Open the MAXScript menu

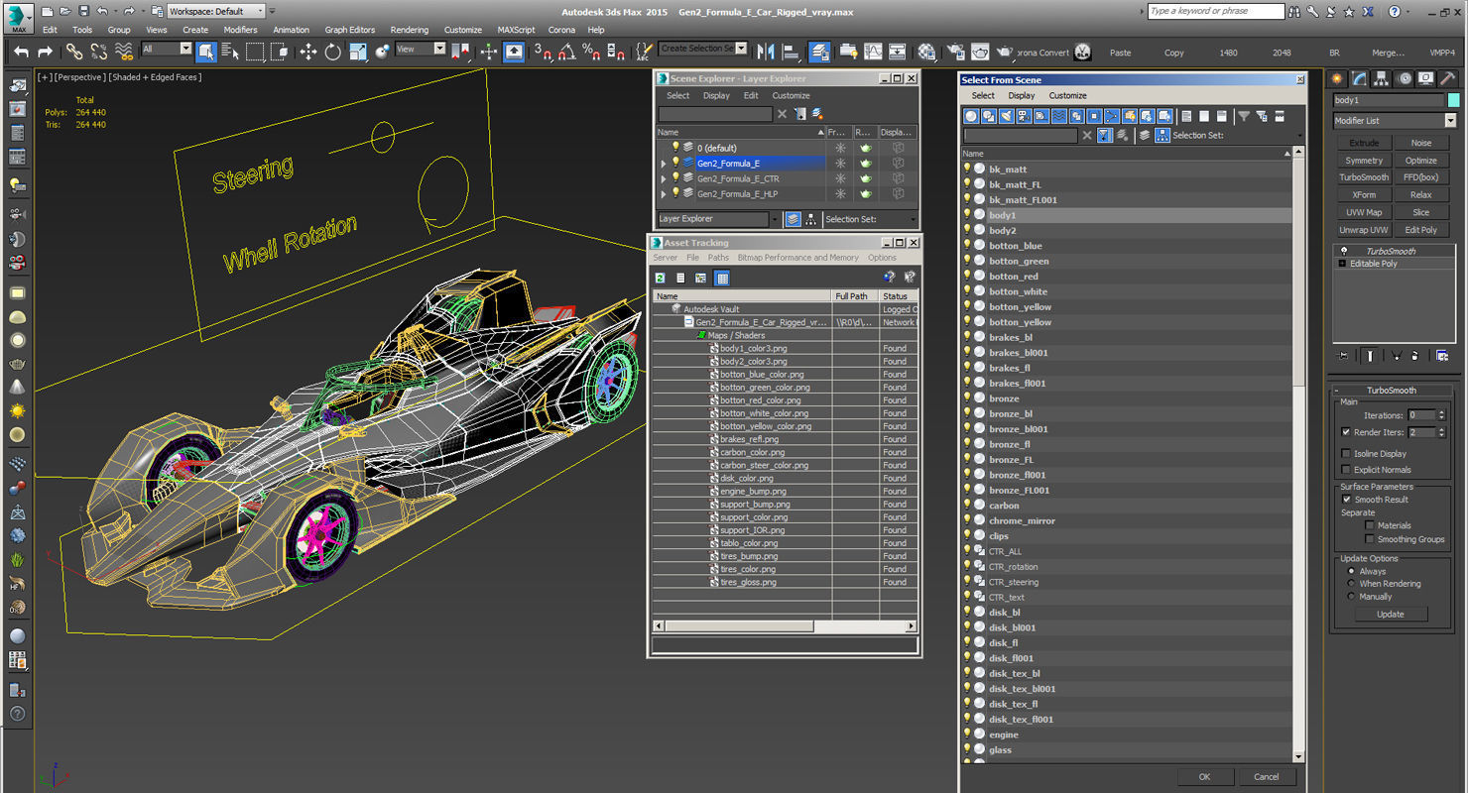[x=517, y=30]
